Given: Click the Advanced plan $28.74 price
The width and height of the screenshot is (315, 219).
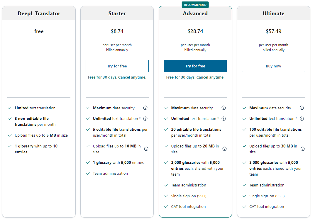Looking at the screenshot, I should (x=195, y=31).
